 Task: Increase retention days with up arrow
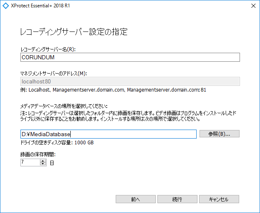pyautogui.click(x=43, y=161)
